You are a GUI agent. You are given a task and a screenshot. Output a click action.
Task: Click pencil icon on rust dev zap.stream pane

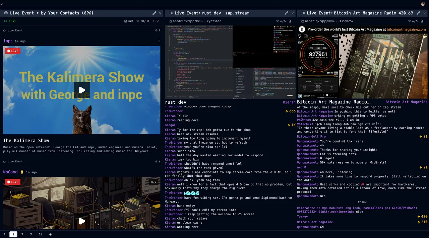287,13
